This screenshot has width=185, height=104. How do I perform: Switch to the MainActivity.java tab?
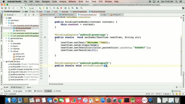[x=67, y=15]
